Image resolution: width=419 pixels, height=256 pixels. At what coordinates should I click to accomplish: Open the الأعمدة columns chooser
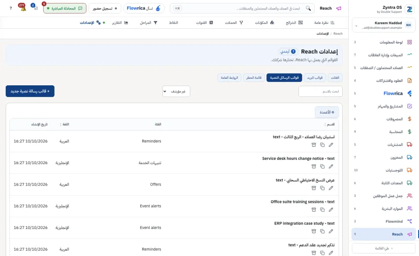point(327,112)
